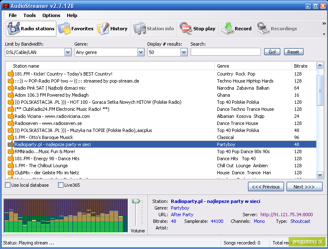Screen dimensions: 328x249
Task: Click station icon for Otto's Baroque Musick
Action: point(10,137)
